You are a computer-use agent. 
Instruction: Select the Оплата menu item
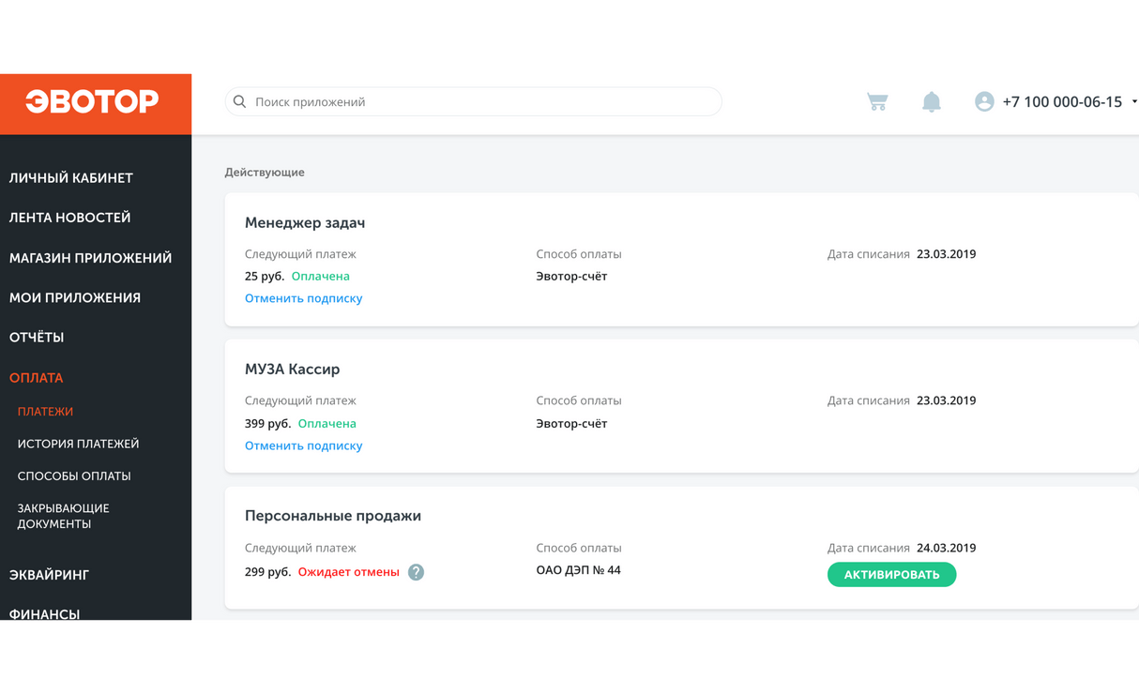pyautogui.click(x=37, y=378)
